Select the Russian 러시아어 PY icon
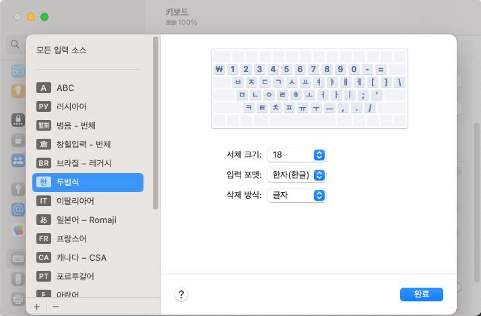The width and height of the screenshot is (481, 316). pyautogui.click(x=44, y=106)
